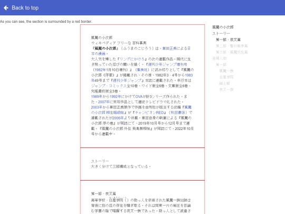285x214 pixels.
Task: Select 風魔の小次郎 in the table of contents
Action: [x=223, y=27]
